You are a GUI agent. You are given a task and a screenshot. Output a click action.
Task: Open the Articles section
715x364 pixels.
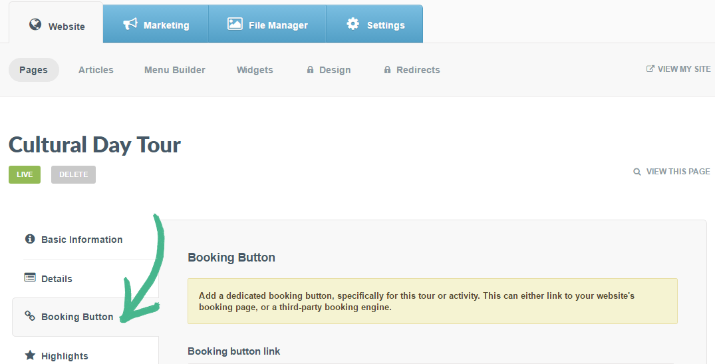pyautogui.click(x=96, y=70)
